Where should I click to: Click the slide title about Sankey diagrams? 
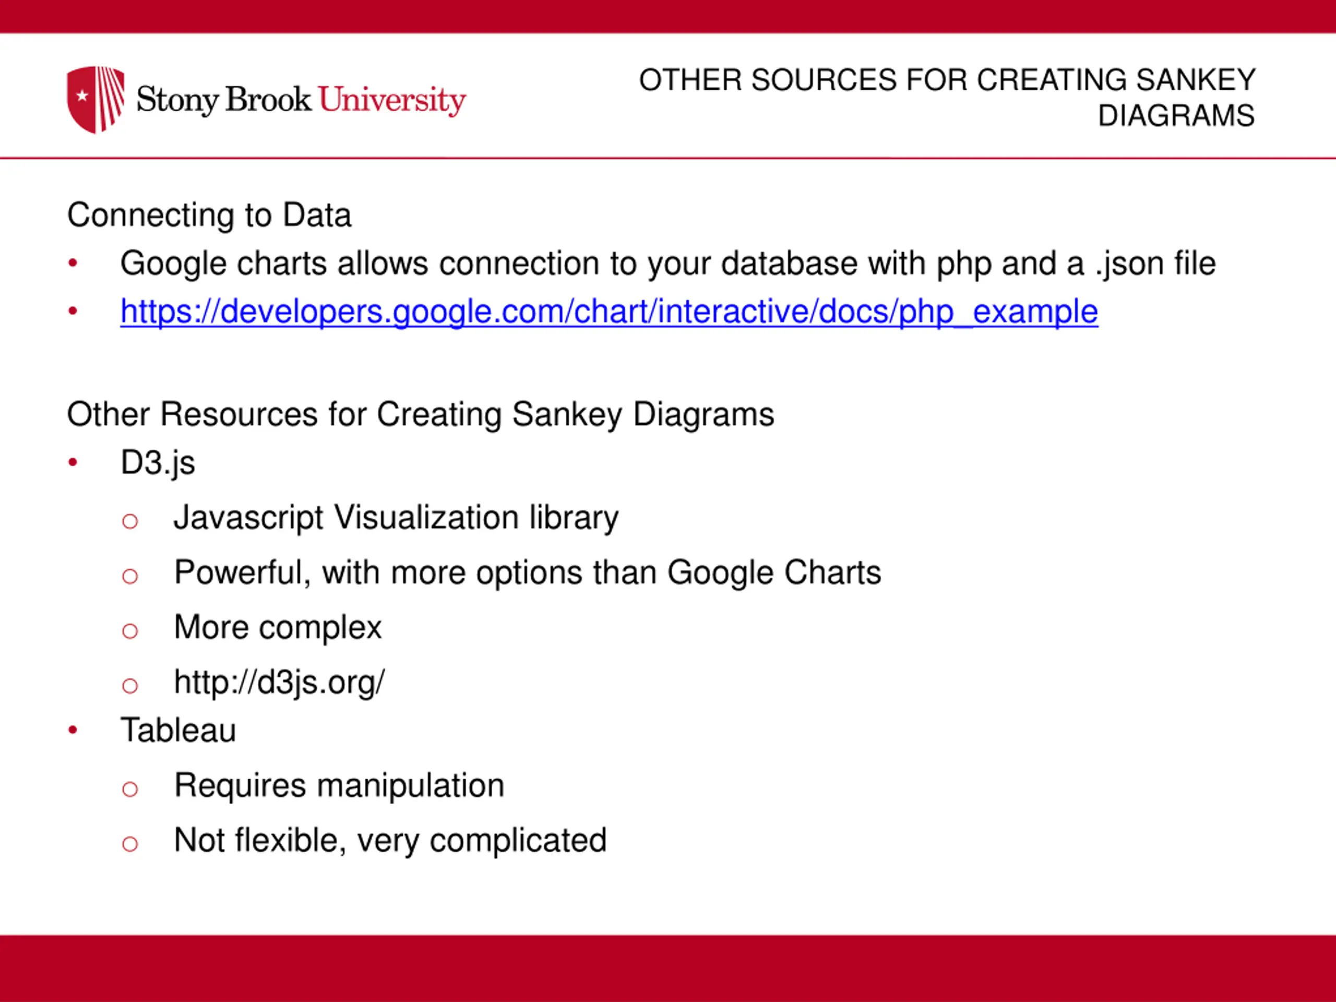[x=947, y=98]
